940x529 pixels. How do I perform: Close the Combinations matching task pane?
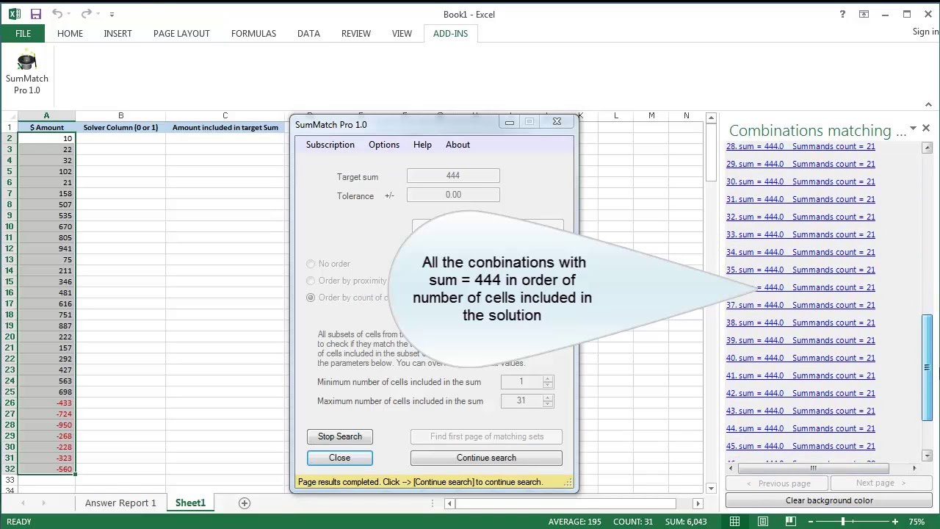coord(926,128)
